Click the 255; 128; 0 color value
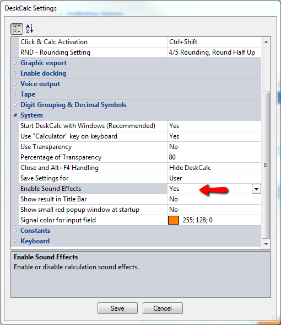The image size is (281, 325). (x=198, y=220)
